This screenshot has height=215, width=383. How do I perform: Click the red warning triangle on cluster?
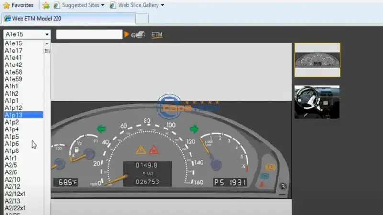154,150
